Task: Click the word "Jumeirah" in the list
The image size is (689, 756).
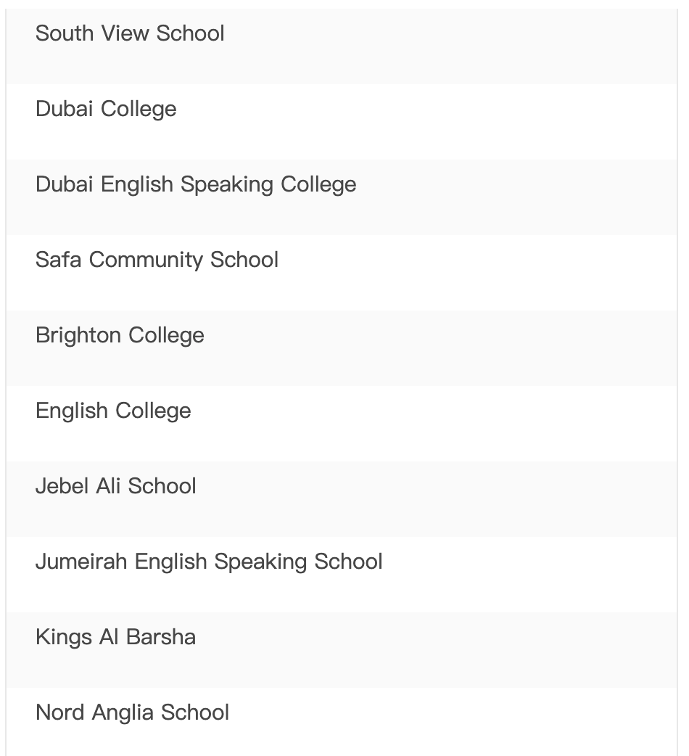Action: click(82, 562)
